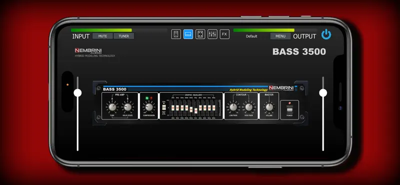Click the green output level meter bar
Viewport: 400px width, 185px height.
(263, 30)
